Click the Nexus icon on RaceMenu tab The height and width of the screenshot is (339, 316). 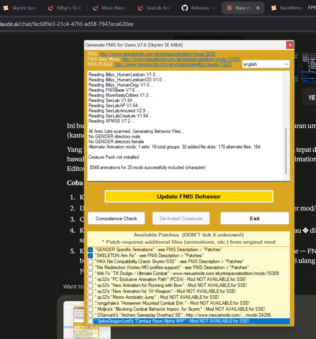coord(274,8)
